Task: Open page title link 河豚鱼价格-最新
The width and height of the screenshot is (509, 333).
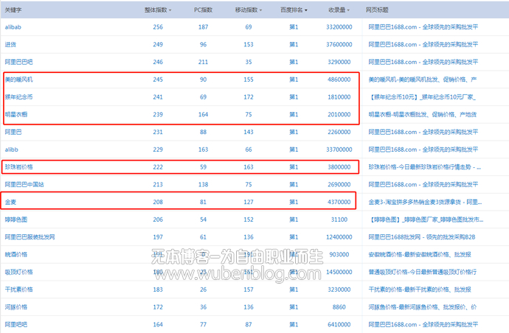Action: [x=423, y=307]
